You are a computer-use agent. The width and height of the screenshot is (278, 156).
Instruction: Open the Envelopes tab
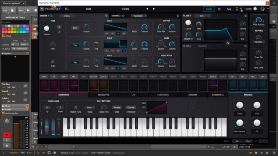[x=104, y=95]
